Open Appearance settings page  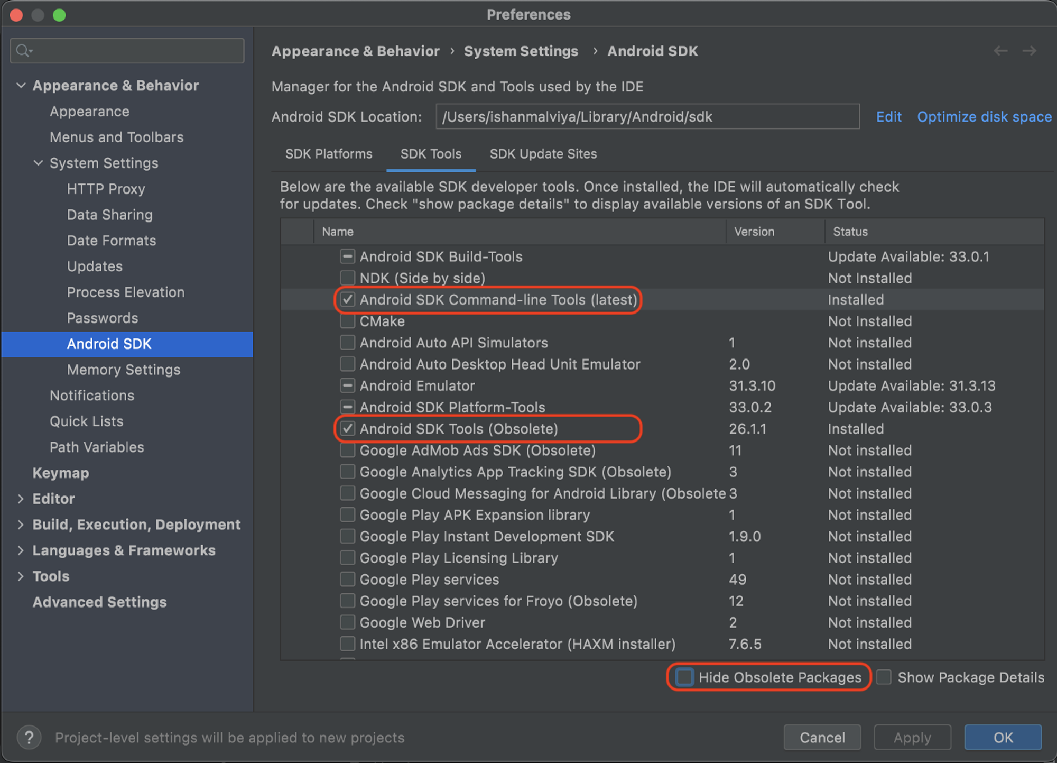tap(89, 112)
